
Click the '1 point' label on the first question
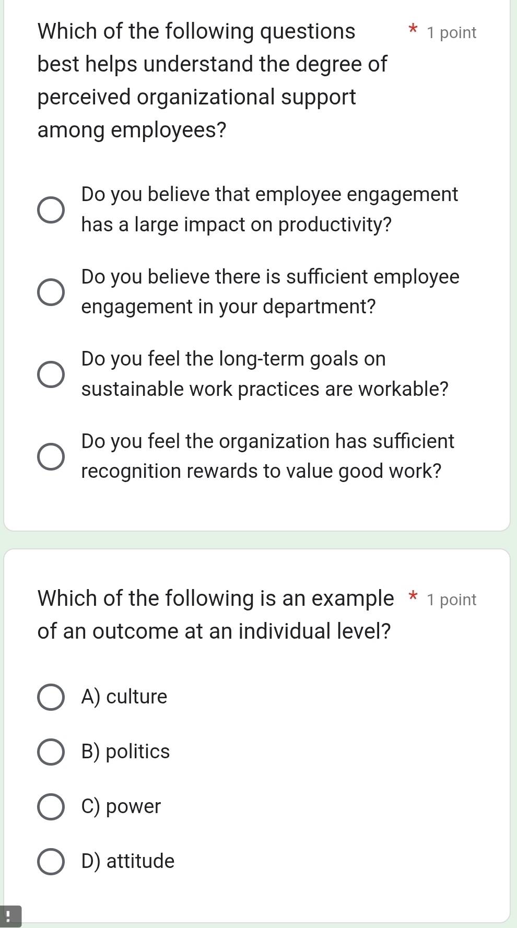coord(451,32)
